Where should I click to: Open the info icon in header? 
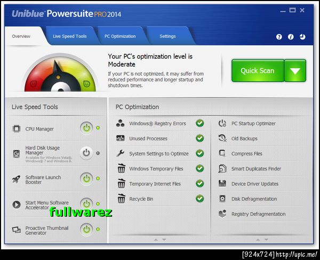coord(291,37)
